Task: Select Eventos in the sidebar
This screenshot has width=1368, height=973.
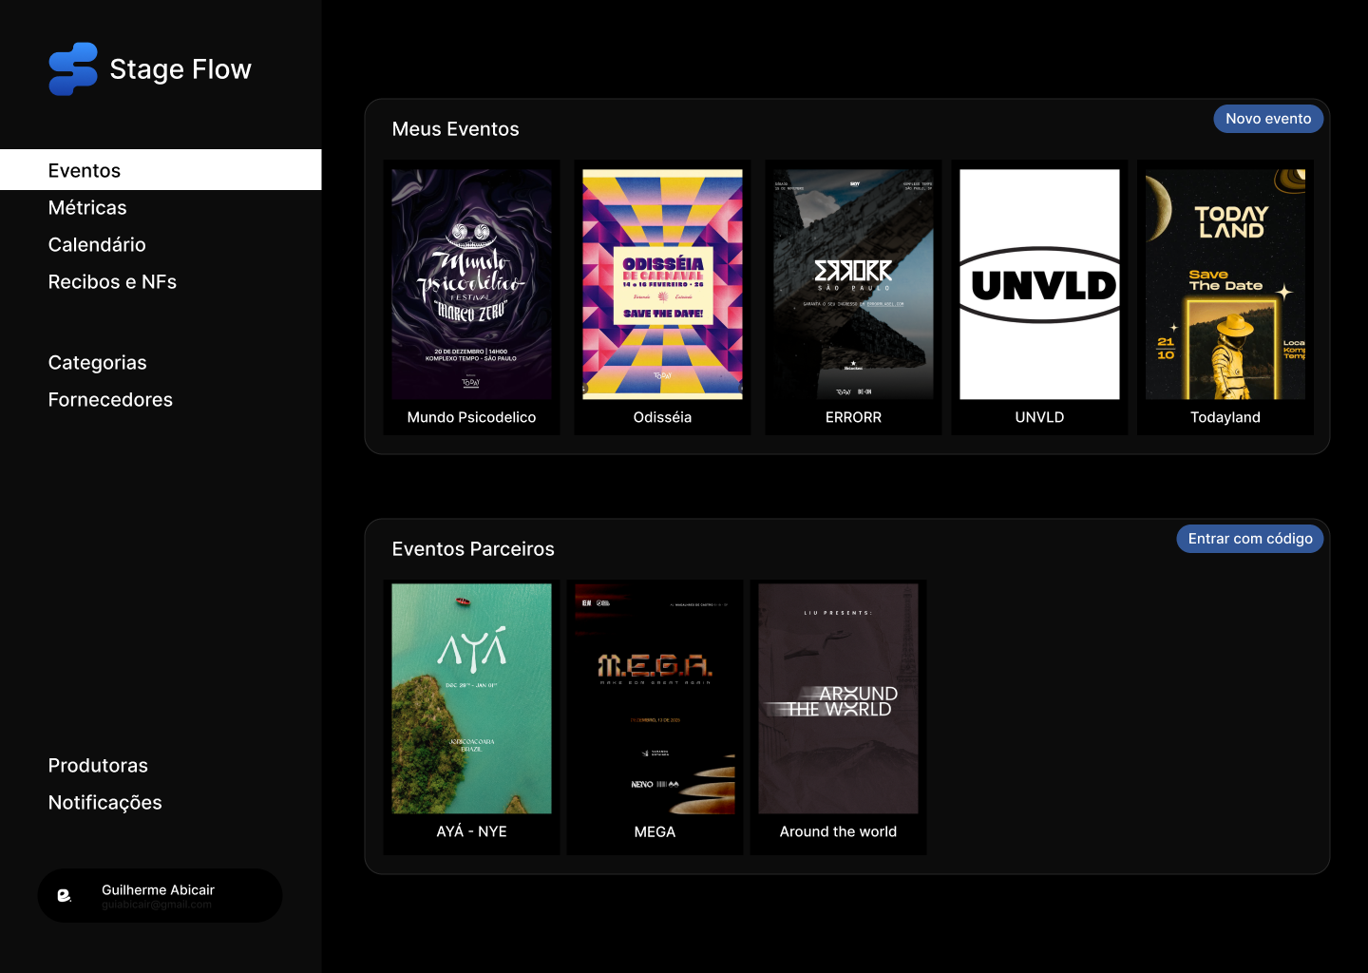Action: tap(161, 170)
